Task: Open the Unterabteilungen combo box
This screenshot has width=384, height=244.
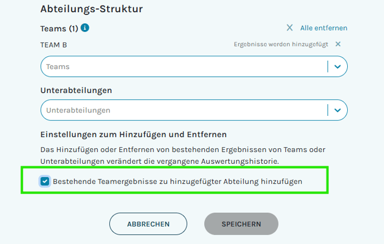Action: [x=184, y=110]
